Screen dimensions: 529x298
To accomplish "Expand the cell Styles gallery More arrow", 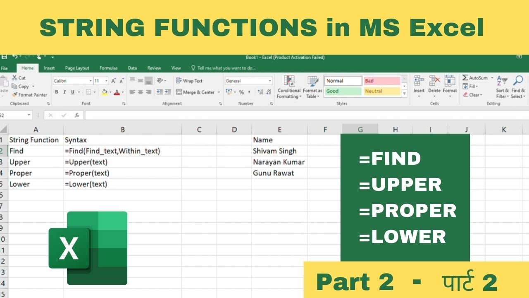I will [405, 94].
